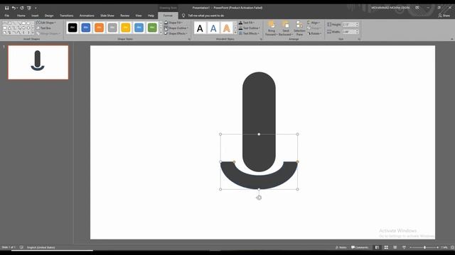This screenshot has width=455, height=255.
Task: Open the Shape Effects dropdown
Action: pos(176,33)
